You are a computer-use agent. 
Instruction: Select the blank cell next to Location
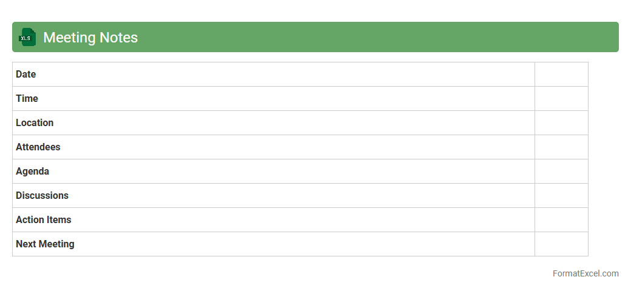coord(561,123)
